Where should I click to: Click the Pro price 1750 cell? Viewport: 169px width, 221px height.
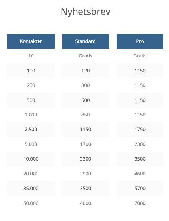tap(140, 130)
